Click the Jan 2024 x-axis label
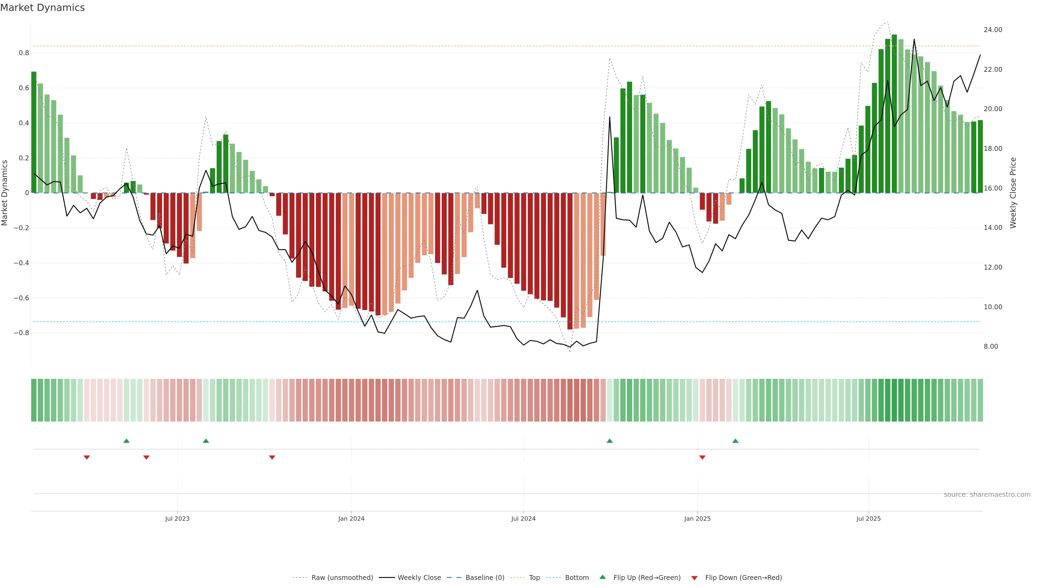 351,519
